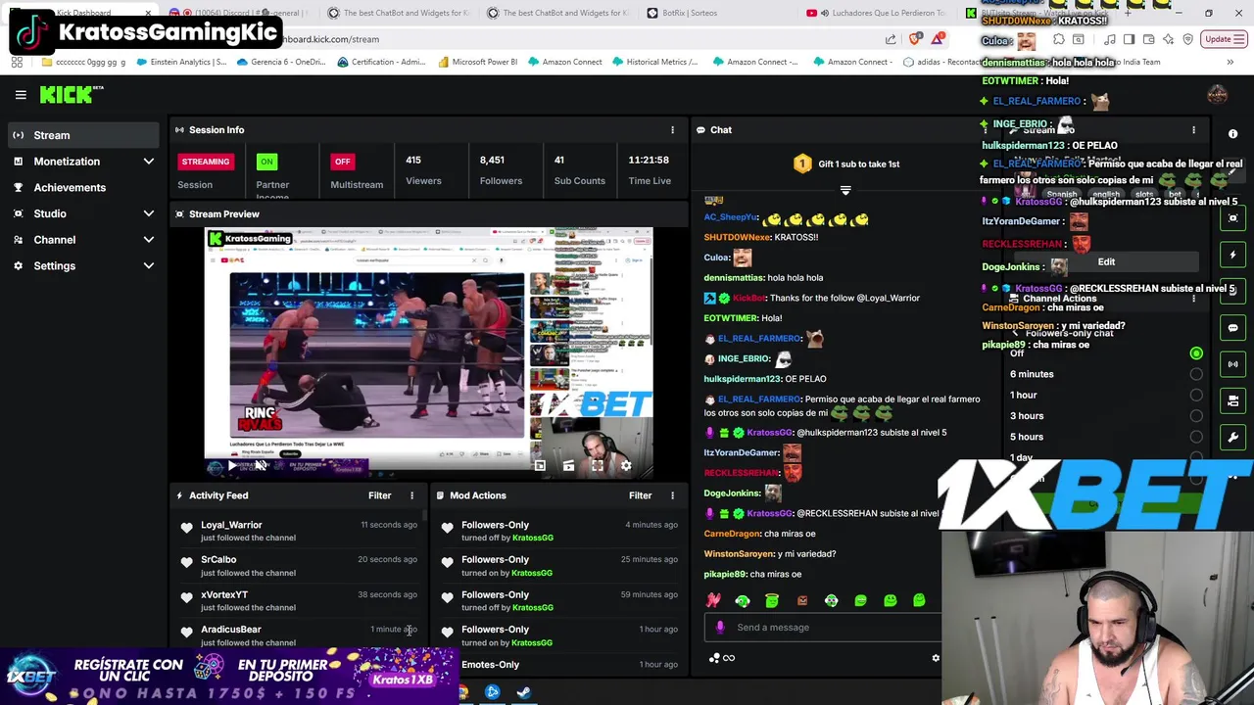Click the Chat panel header icon
Screen dimensions: 1254x705
pyautogui.click(x=700, y=130)
